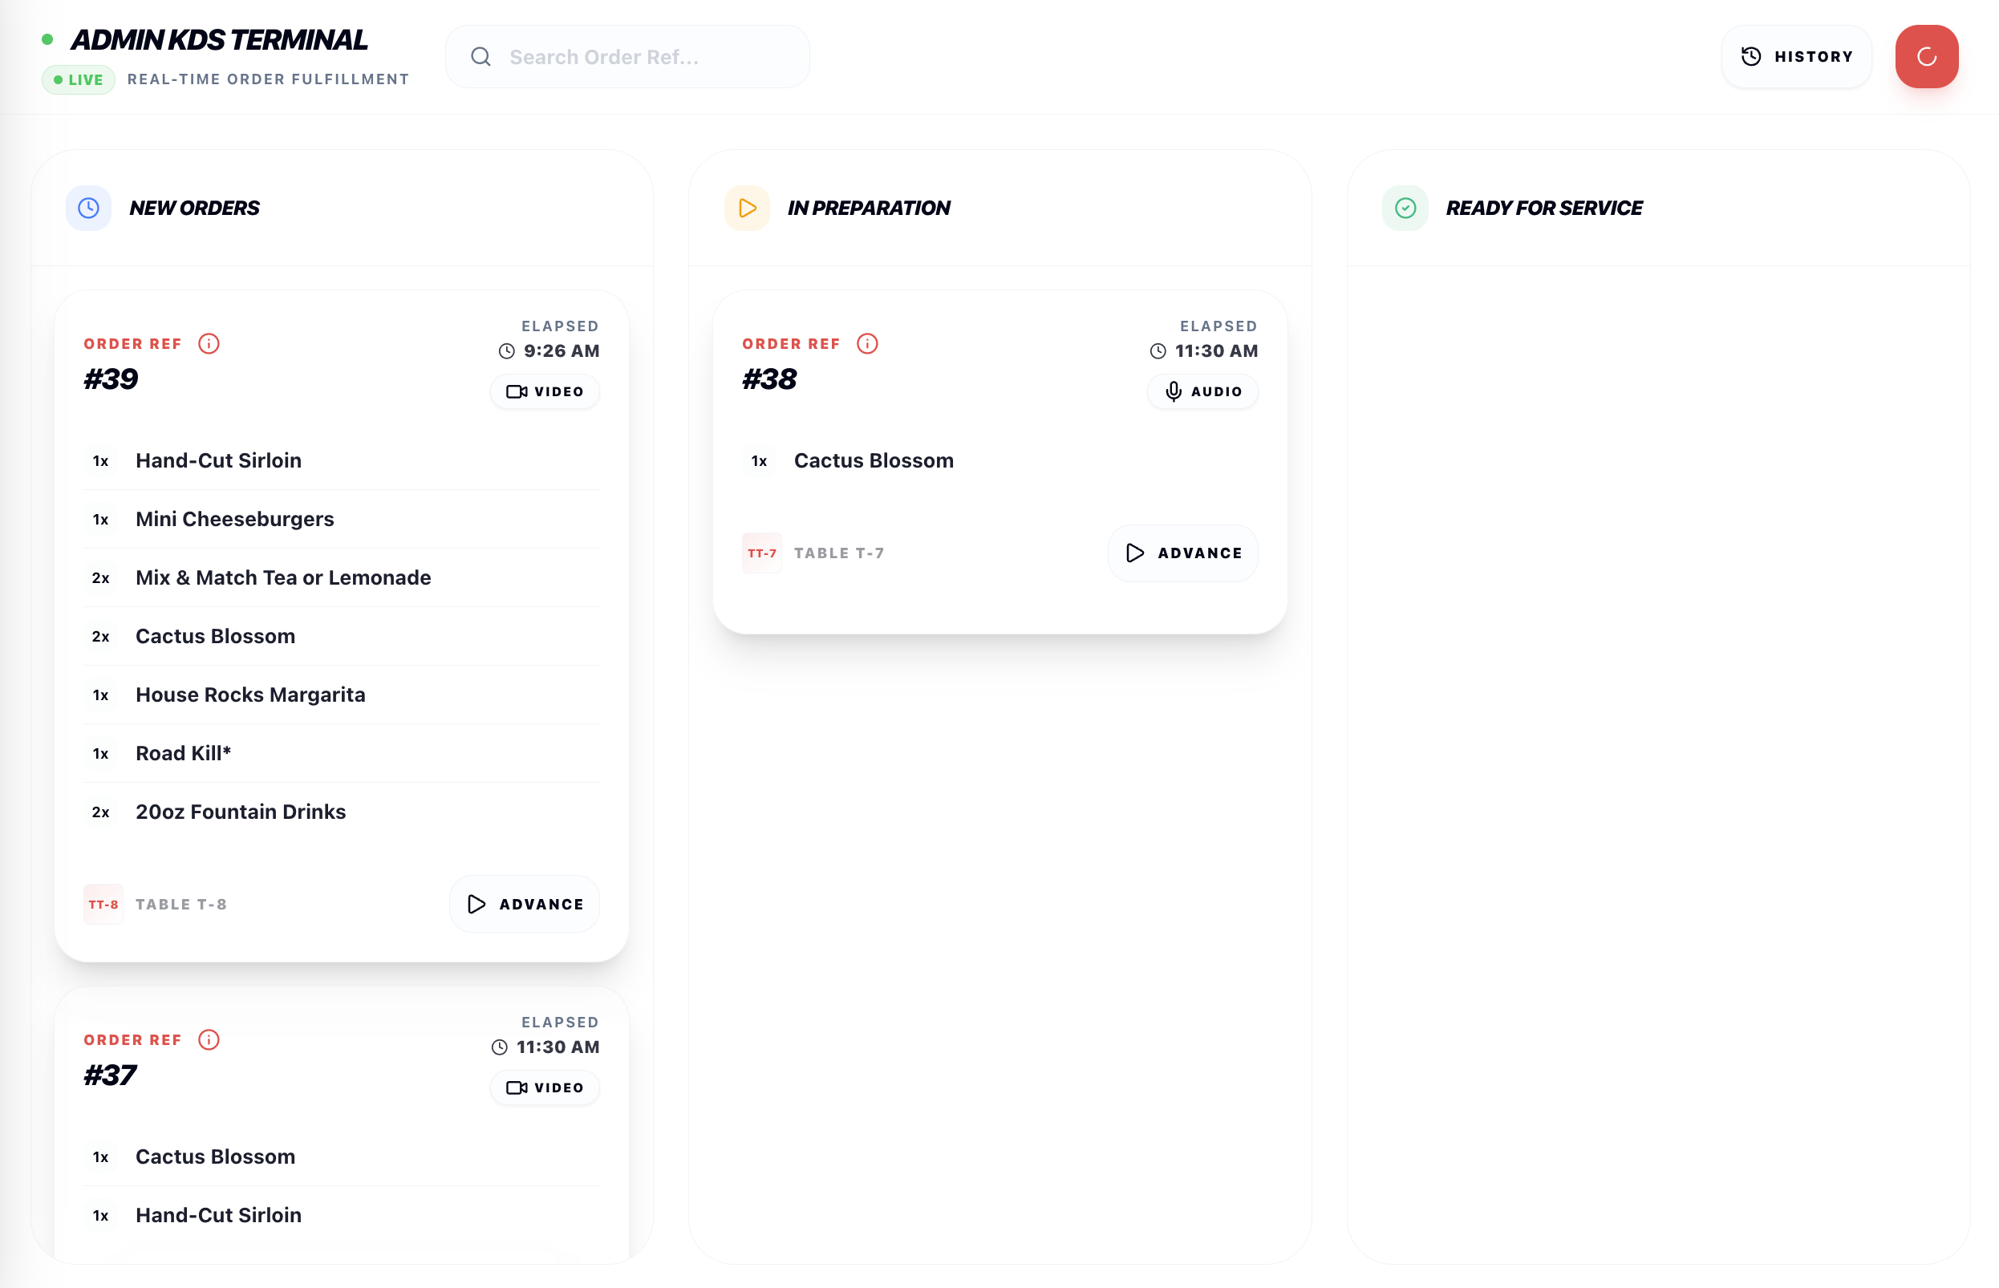
Task: Click the search magnifier icon
Action: (x=481, y=57)
